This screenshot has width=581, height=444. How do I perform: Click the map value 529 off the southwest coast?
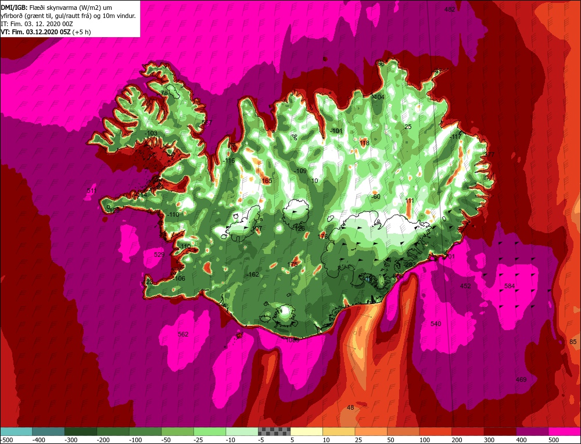click(x=159, y=255)
